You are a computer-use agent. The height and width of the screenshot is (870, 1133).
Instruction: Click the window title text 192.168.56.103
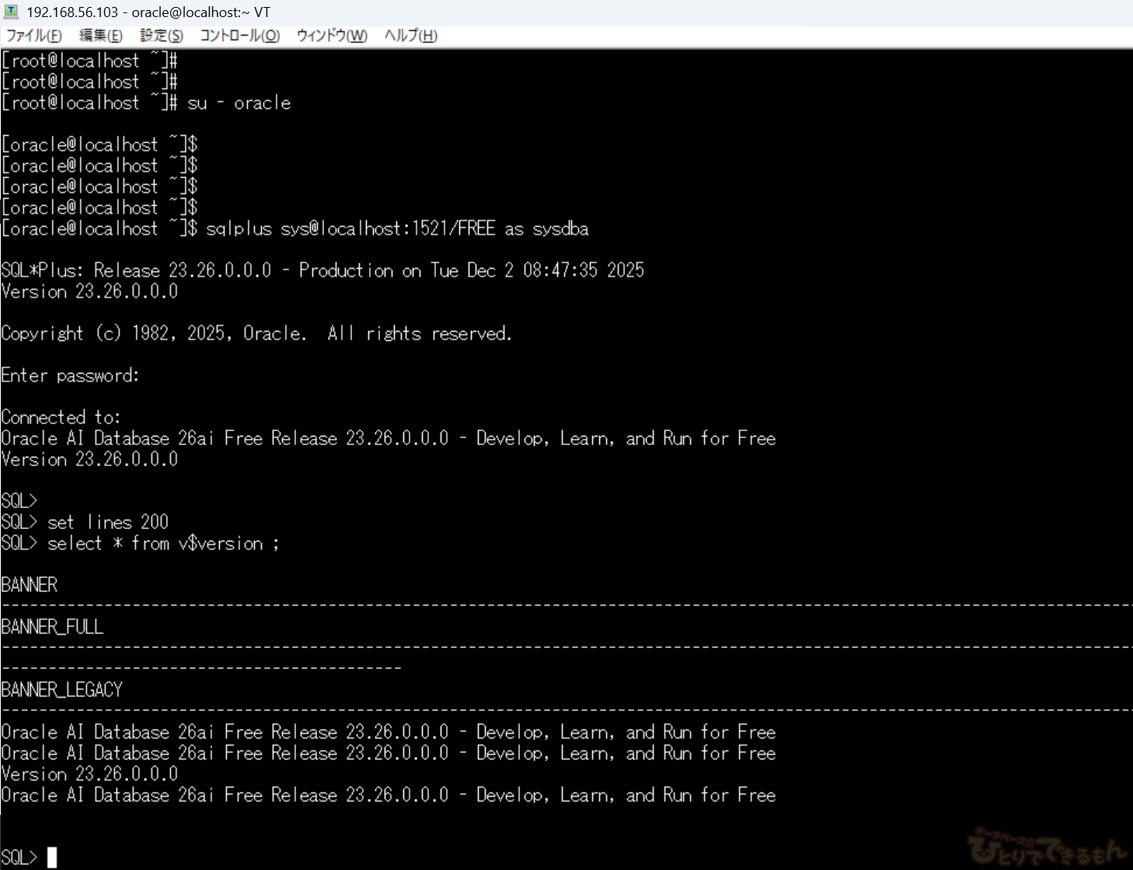click(72, 12)
